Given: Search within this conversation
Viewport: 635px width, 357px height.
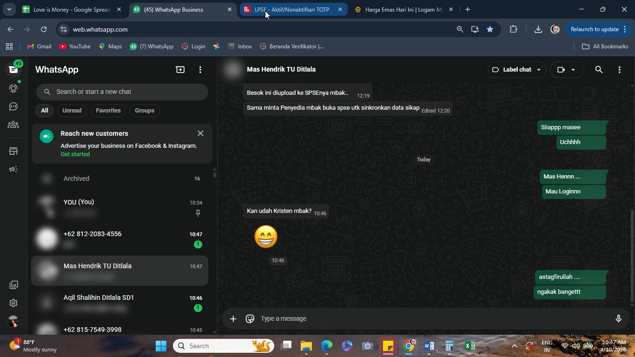Looking at the screenshot, I should (599, 70).
